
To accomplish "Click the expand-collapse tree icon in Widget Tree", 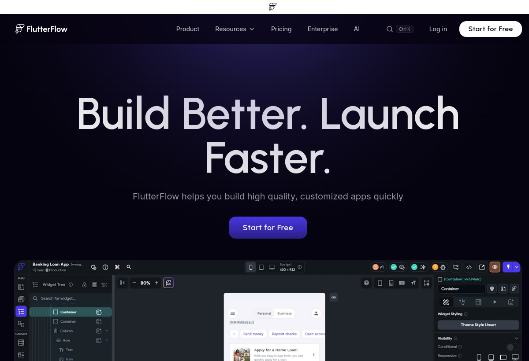I will [104, 285].
